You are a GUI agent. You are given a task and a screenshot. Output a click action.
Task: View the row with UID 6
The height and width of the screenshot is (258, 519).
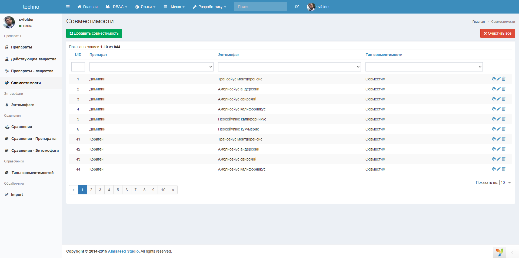coord(494,129)
